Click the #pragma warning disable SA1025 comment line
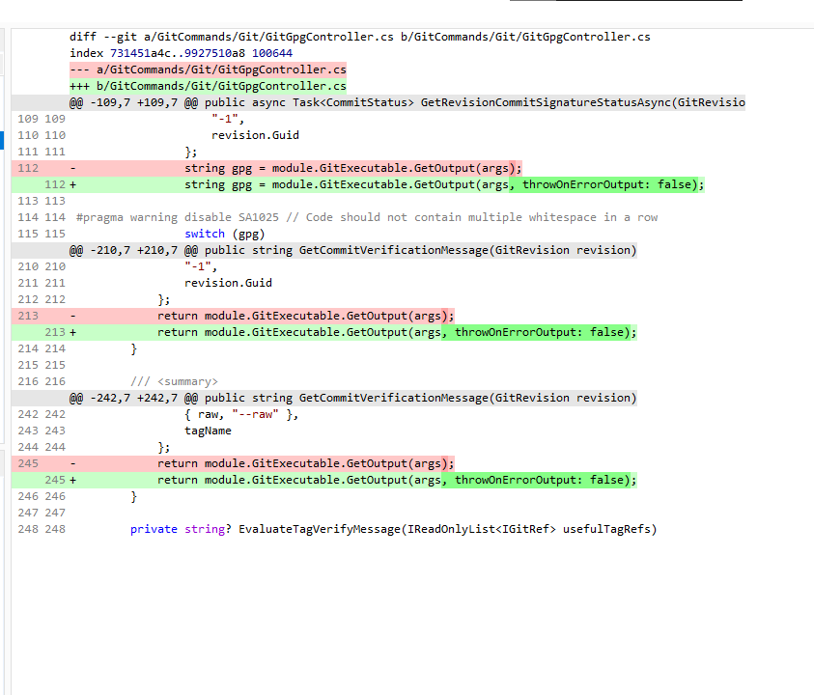 click(290, 216)
